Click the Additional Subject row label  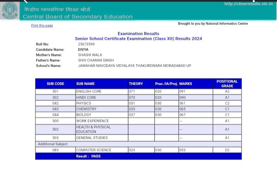(x=53, y=144)
